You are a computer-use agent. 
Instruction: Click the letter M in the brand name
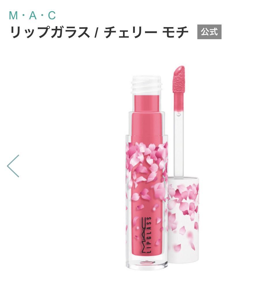click(x=13, y=15)
